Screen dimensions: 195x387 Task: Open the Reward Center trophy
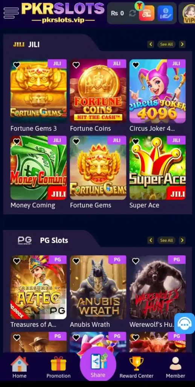tap(137, 367)
